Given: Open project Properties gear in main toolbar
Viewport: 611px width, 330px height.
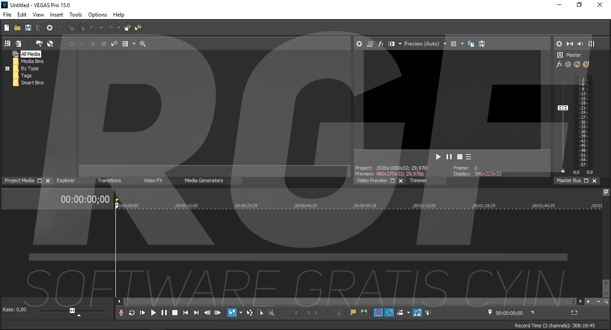Looking at the screenshot, I should [x=50, y=28].
